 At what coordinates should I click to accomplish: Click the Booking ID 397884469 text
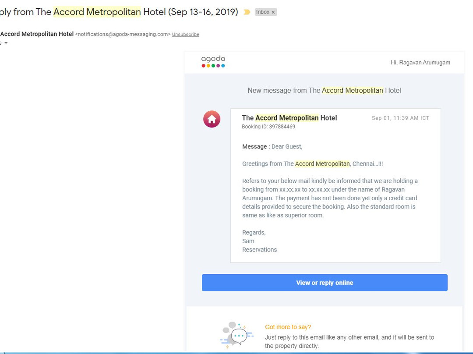click(x=268, y=127)
